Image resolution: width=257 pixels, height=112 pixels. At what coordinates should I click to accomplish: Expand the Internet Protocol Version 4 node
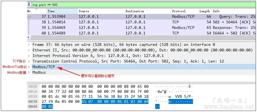tap(29, 56)
